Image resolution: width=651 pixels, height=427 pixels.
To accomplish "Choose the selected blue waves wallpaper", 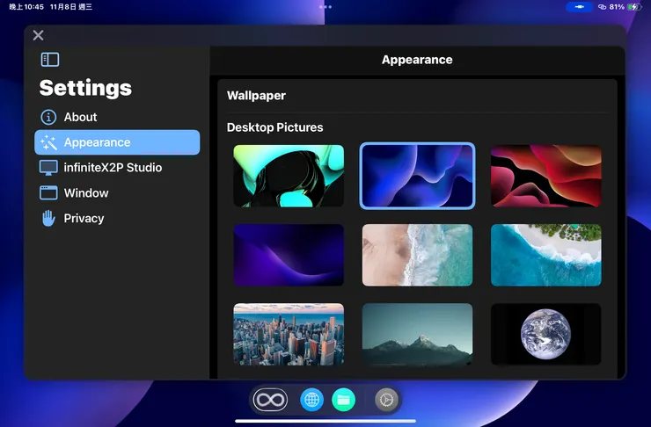I will point(417,176).
